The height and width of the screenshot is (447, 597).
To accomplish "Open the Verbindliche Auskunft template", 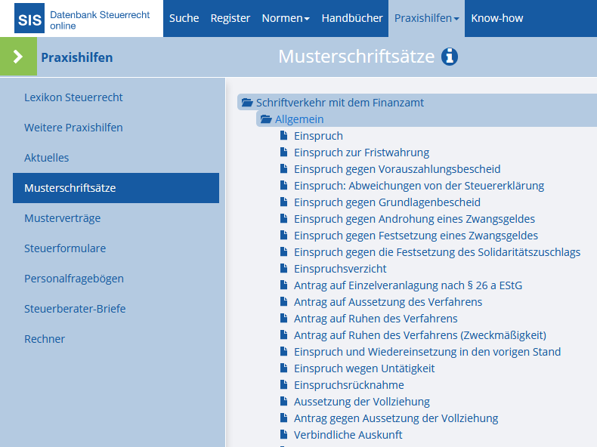I will pyautogui.click(x=348, y=435).
